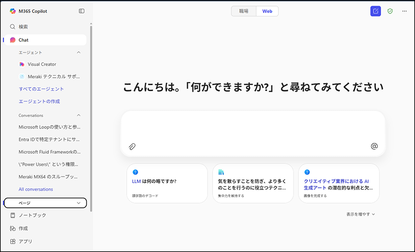Click the sidebar vertical scrollbar

[x=91, y=119]
